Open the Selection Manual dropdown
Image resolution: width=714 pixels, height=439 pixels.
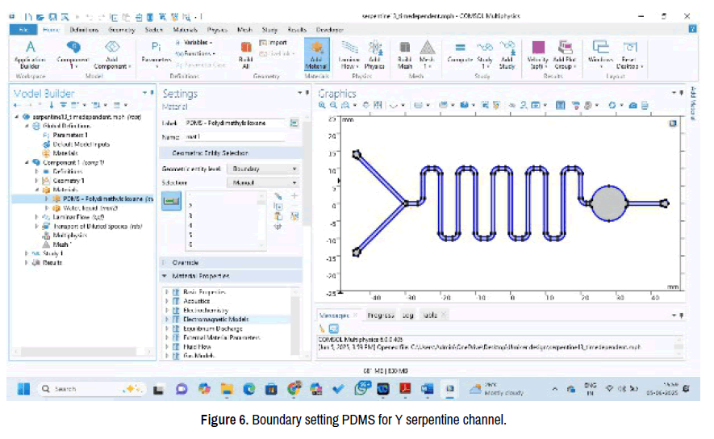(x=265, y=183)
